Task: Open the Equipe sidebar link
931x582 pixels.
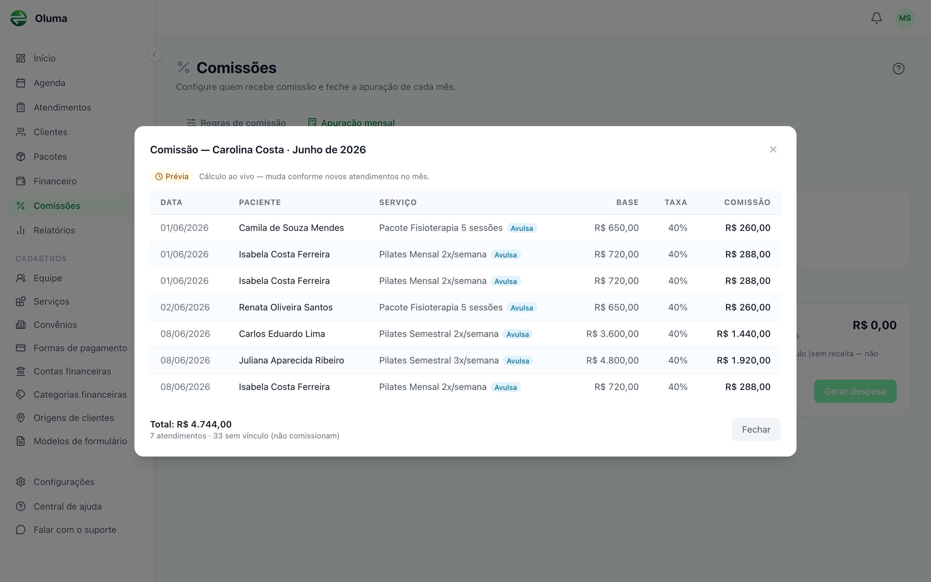Action: click(71, 278)
